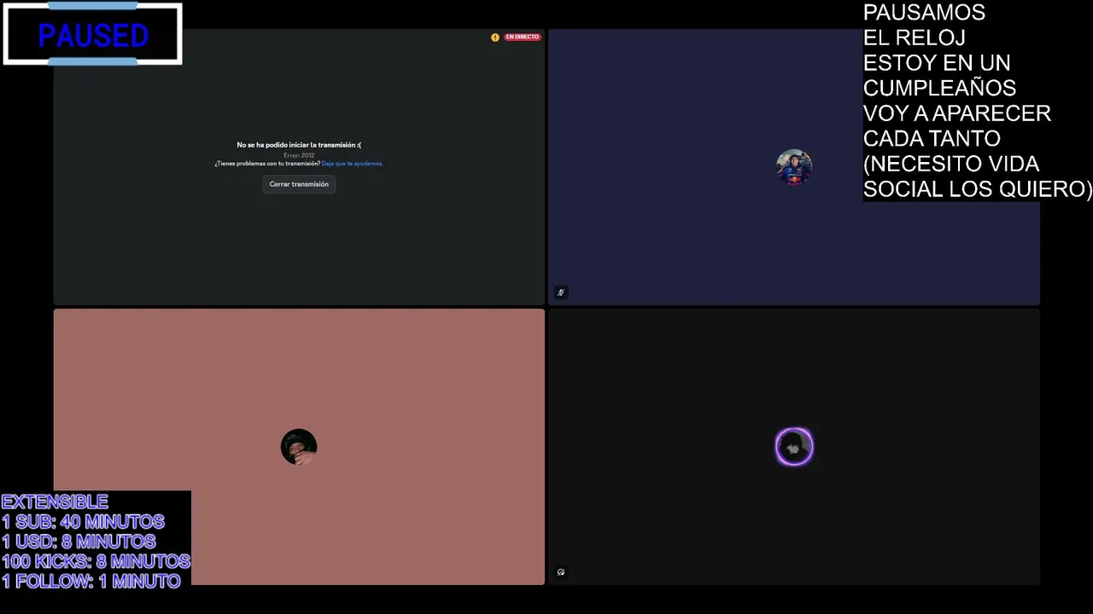Image resolution: width=1093 pixels, height=614 pixels.
Task: Click the 'No se ha podido iniciar la transmisión' message
Action: [x=299, y=145]
